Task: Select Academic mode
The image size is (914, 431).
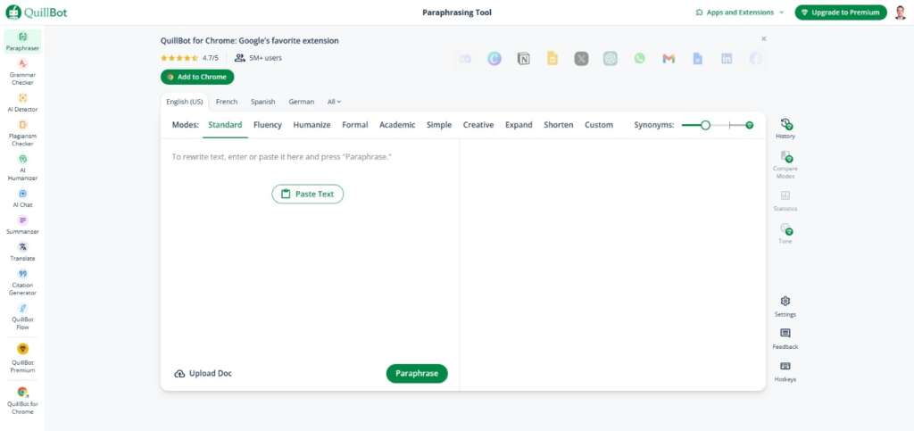Action: (397, 125)
